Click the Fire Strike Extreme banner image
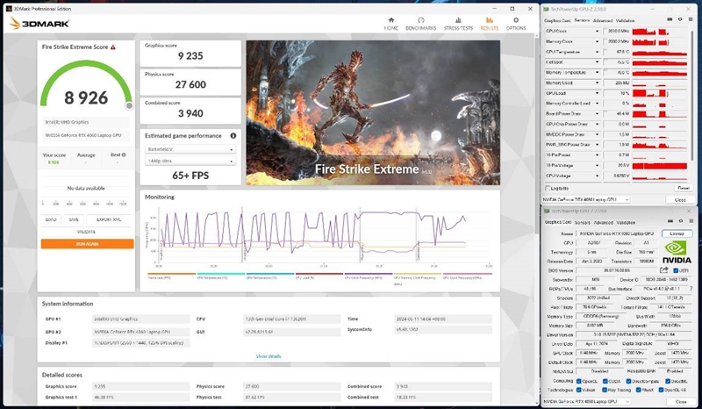The height and width of the screenshot is (409, 702). click(373, 112)
